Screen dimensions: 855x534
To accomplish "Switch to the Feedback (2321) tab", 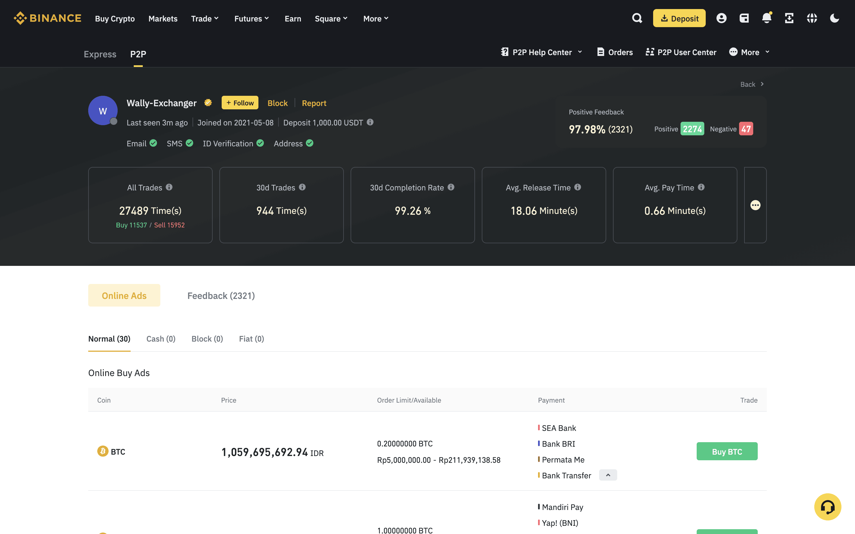I will click(x=221, y=296).
